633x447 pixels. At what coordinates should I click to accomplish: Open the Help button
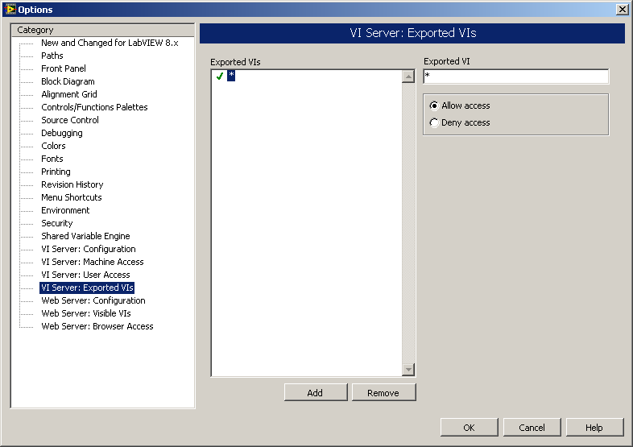pos(594,427)
